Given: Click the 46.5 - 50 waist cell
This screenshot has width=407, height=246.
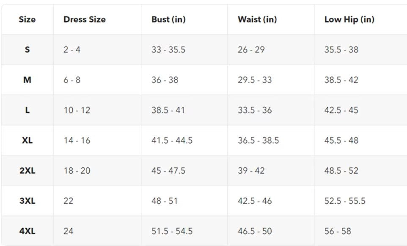Looking at the screenshot, I should pos(255,231).
